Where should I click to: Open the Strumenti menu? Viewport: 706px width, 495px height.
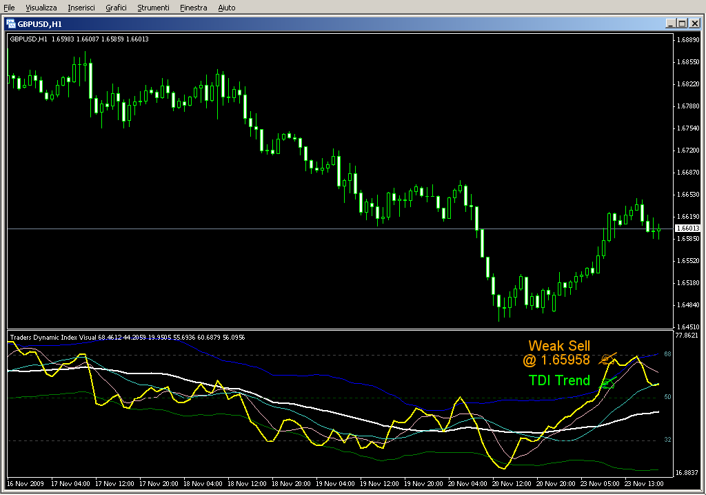pos(153,8)
